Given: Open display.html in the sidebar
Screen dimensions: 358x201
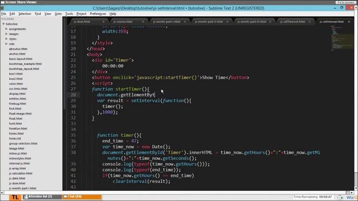Looking at the screenshot, I should (x=17, y=94).
